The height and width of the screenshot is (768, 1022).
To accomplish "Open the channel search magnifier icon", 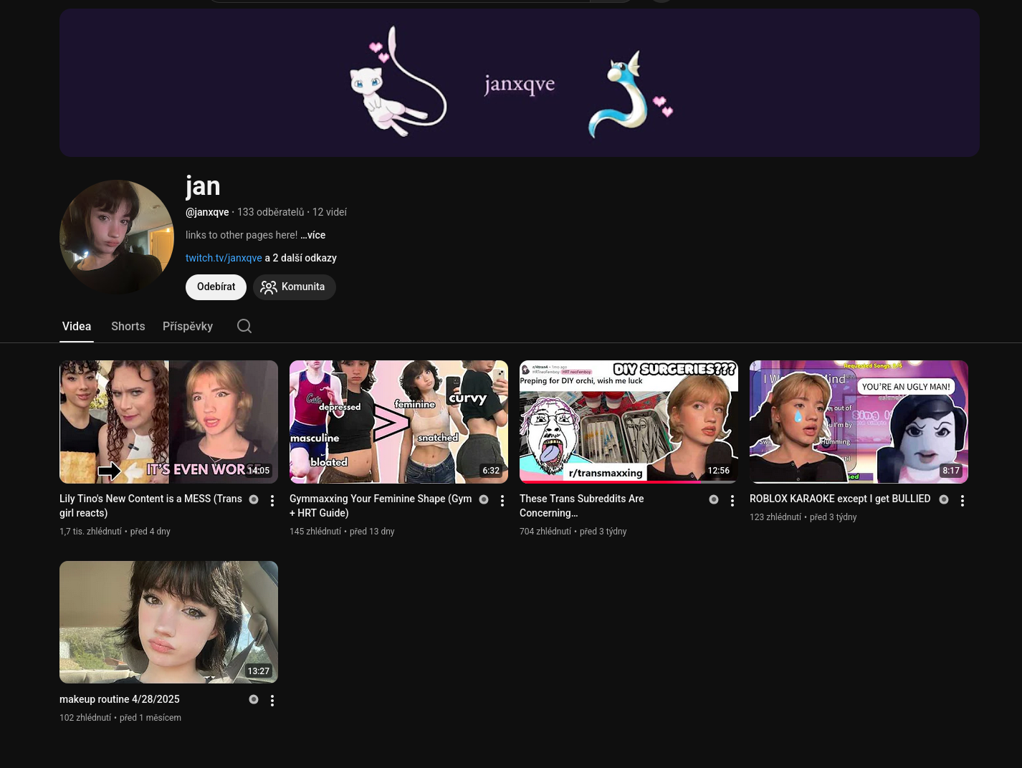I will click(244, 326).
